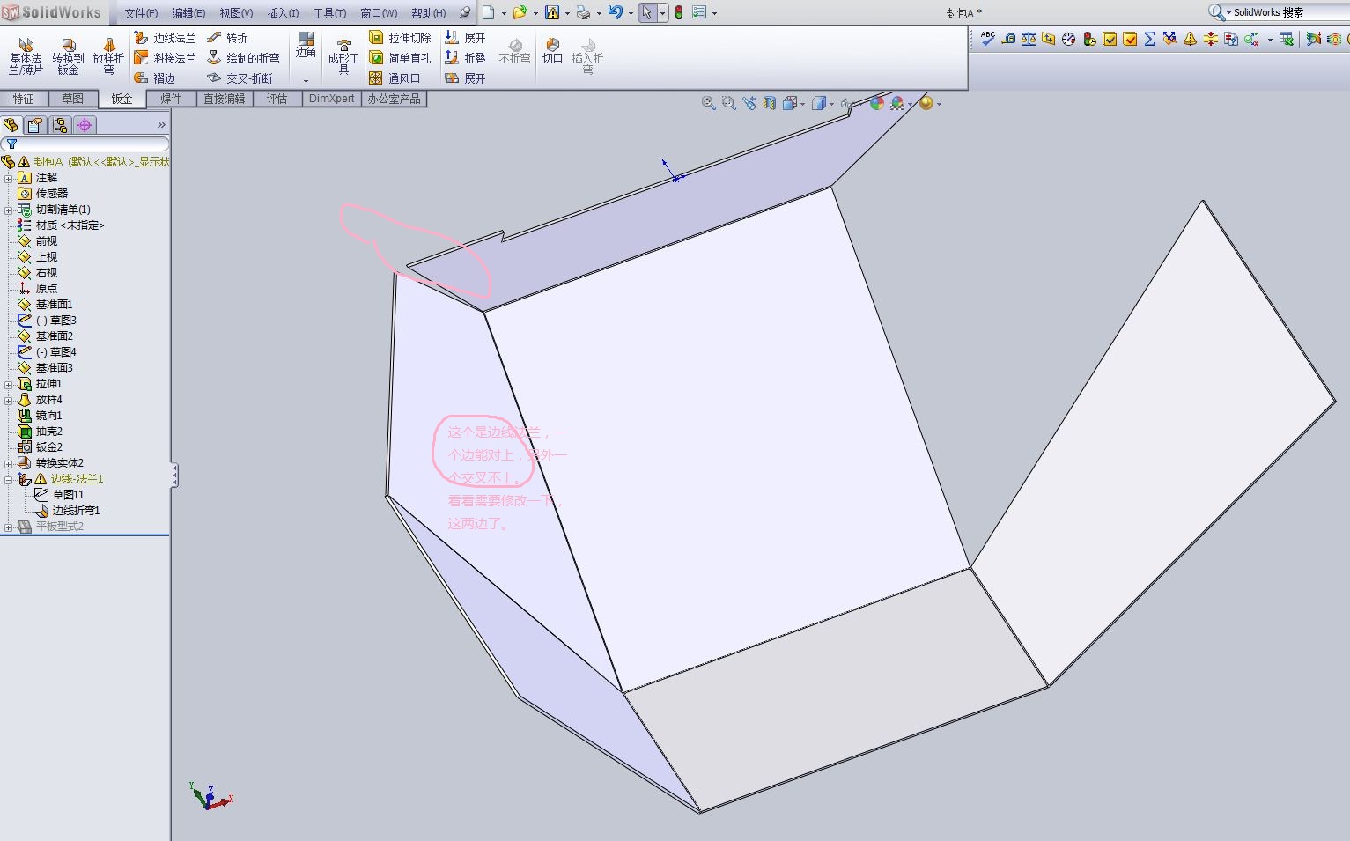This screenshot has width=1350, height=841.
Task: Switch to the PropertyManager panel tab
Action: pos(35,125)
